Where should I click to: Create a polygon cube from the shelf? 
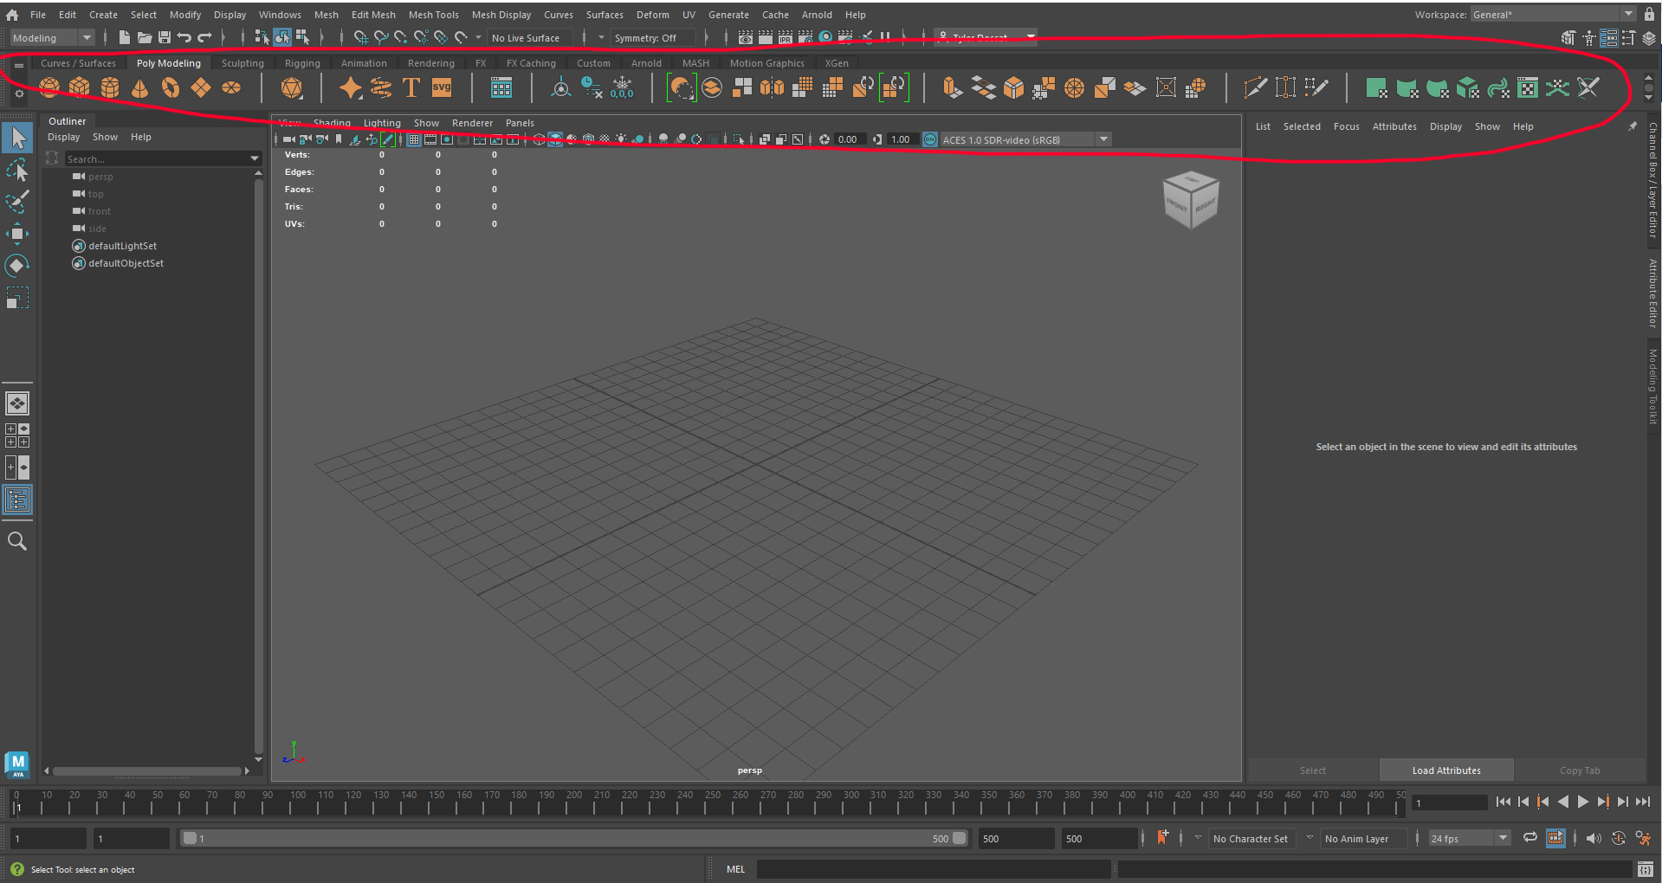tap(80, 87)
